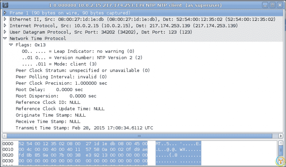Close the packet detail window
This screenshot has height=167, width=286.
point(279,5)
